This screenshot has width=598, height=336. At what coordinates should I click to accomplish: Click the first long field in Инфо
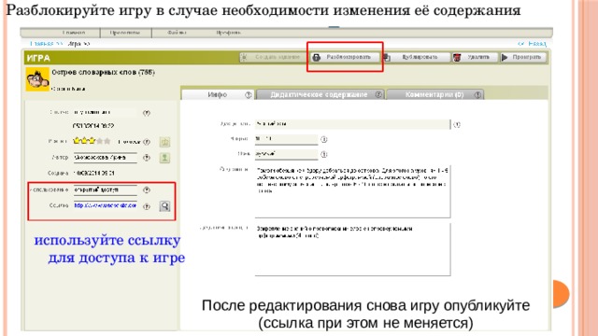pyautogui.click(x=353, y=124)
